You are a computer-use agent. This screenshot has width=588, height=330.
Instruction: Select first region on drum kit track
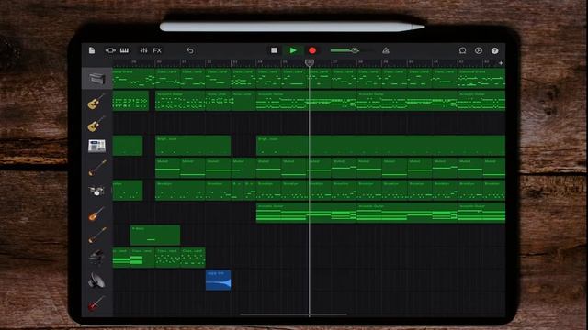point(128,191)
